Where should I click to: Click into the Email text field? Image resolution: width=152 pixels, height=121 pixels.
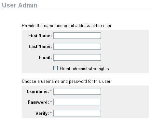tap(77, 57)
